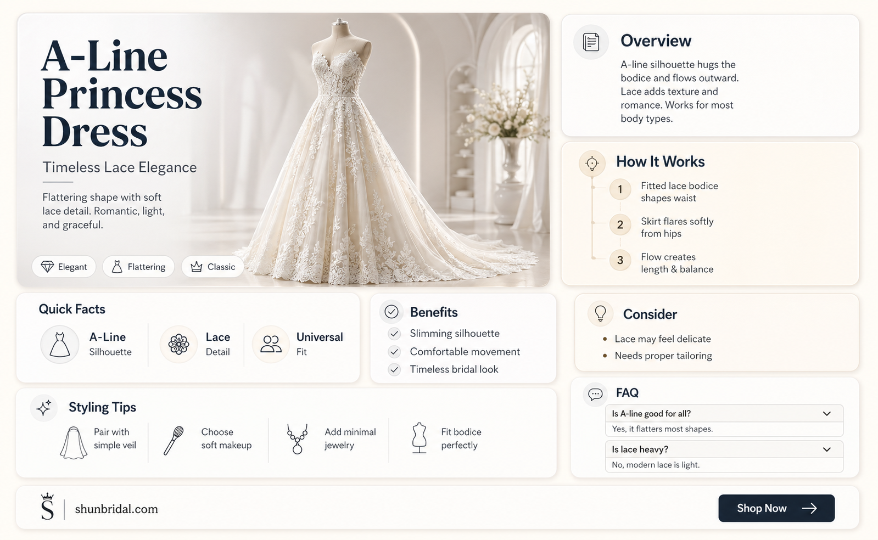Select the Flattering tag pill
Viewport: 878px width, 540px height.
(138, 267)
